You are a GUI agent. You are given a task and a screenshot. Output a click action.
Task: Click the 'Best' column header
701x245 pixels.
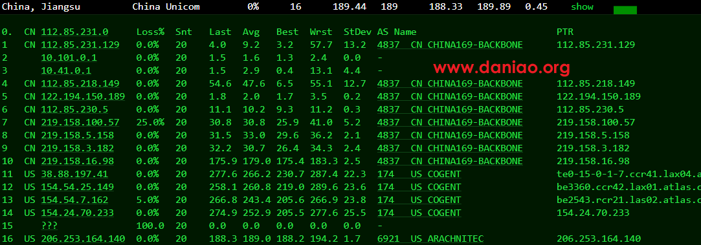pyautogui.click(x=287, y=32)
